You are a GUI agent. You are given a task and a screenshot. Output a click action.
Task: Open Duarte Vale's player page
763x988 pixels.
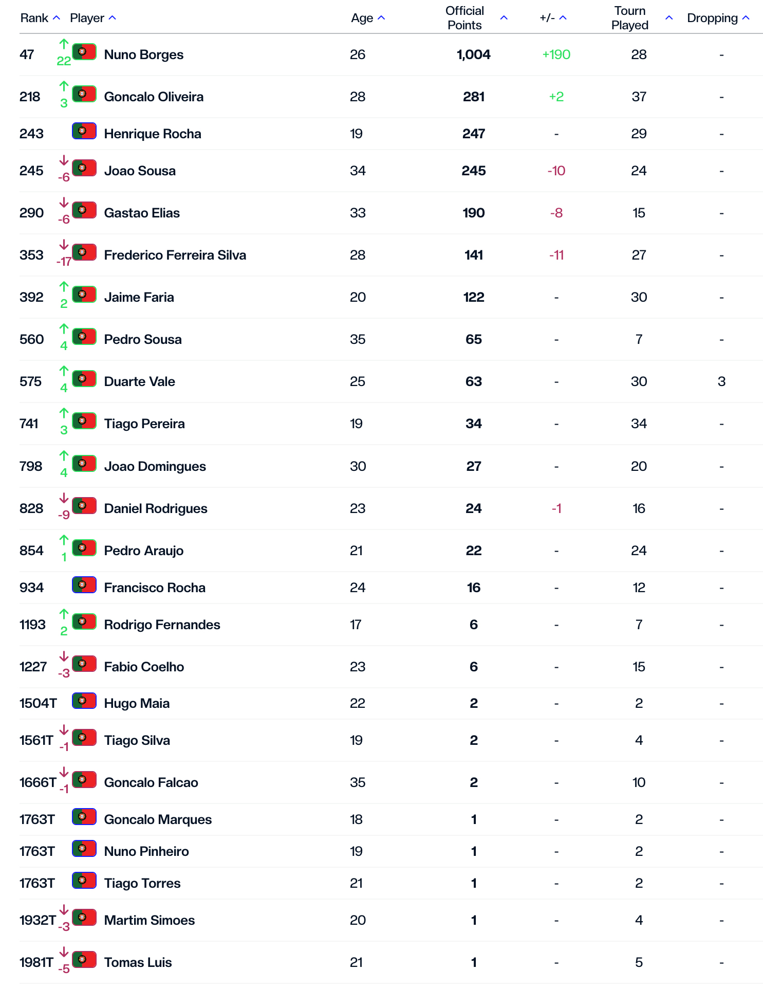139,381
